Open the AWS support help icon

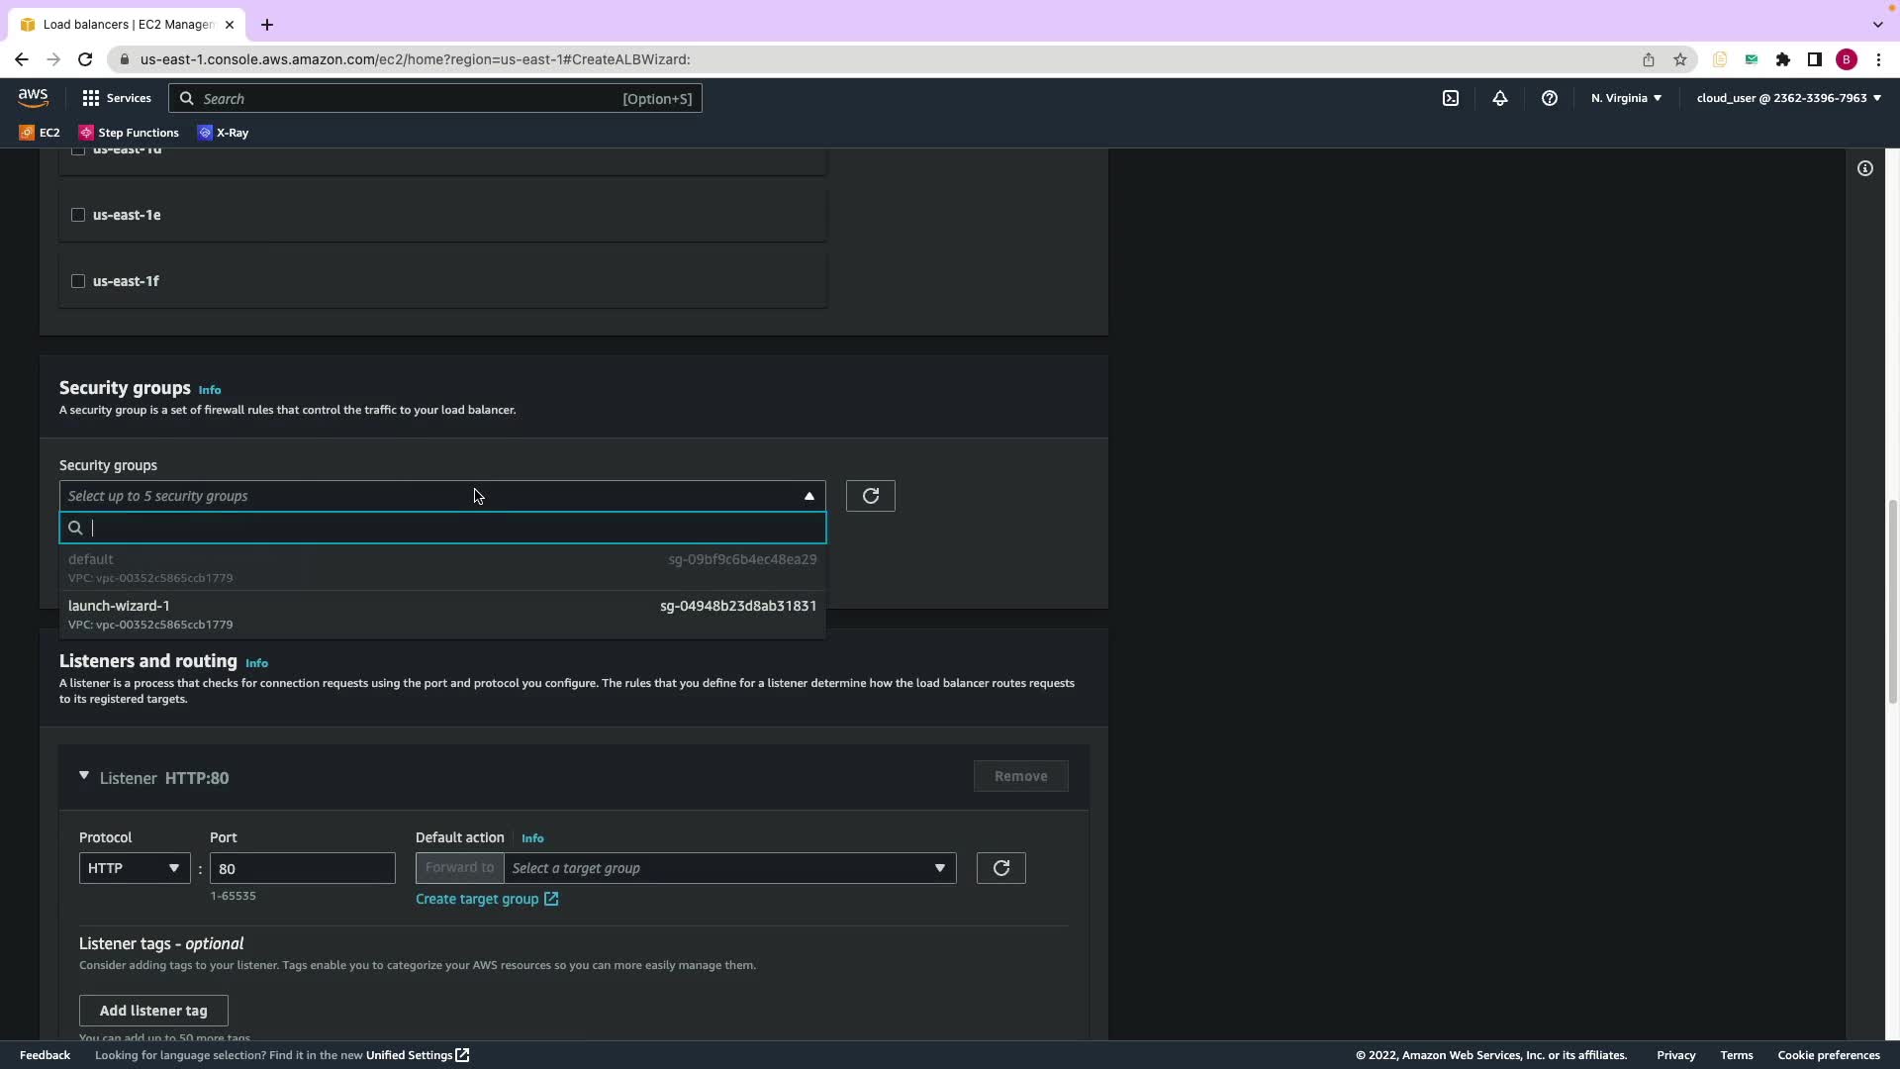click(1550, 98)
